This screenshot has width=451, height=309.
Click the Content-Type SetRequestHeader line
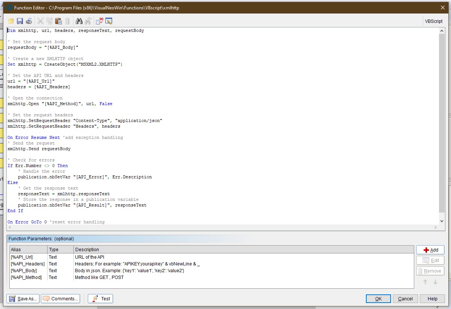(x=85, y=121)
